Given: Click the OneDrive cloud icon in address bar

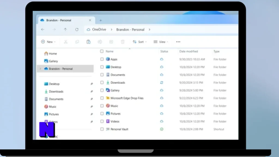Looking at the screenshot, I should pos(89,30).
